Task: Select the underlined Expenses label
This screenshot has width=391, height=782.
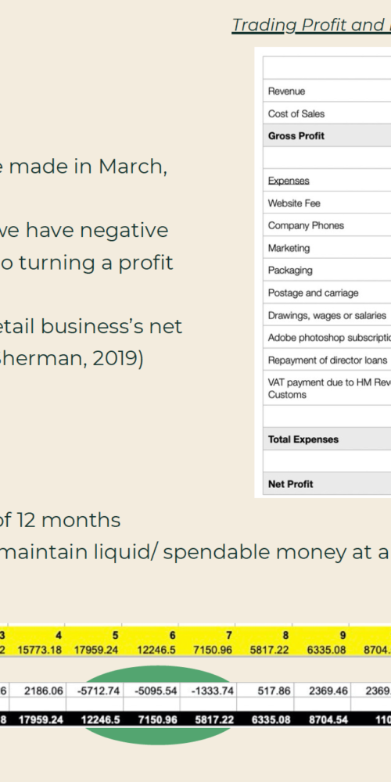Action: point(289,181)
